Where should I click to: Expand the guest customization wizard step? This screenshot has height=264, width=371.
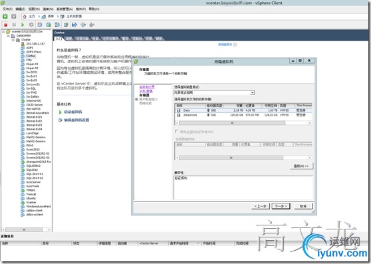coord(136,99)
